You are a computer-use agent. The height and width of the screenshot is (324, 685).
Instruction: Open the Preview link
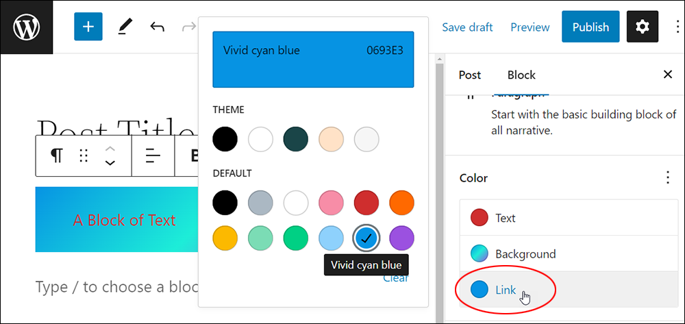pyautogui.click(x=530, y=27)
